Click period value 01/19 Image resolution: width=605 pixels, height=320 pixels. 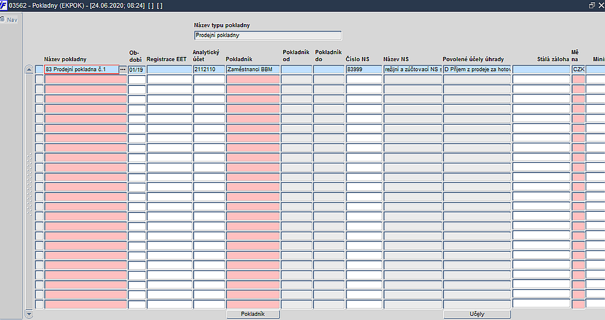137,70
